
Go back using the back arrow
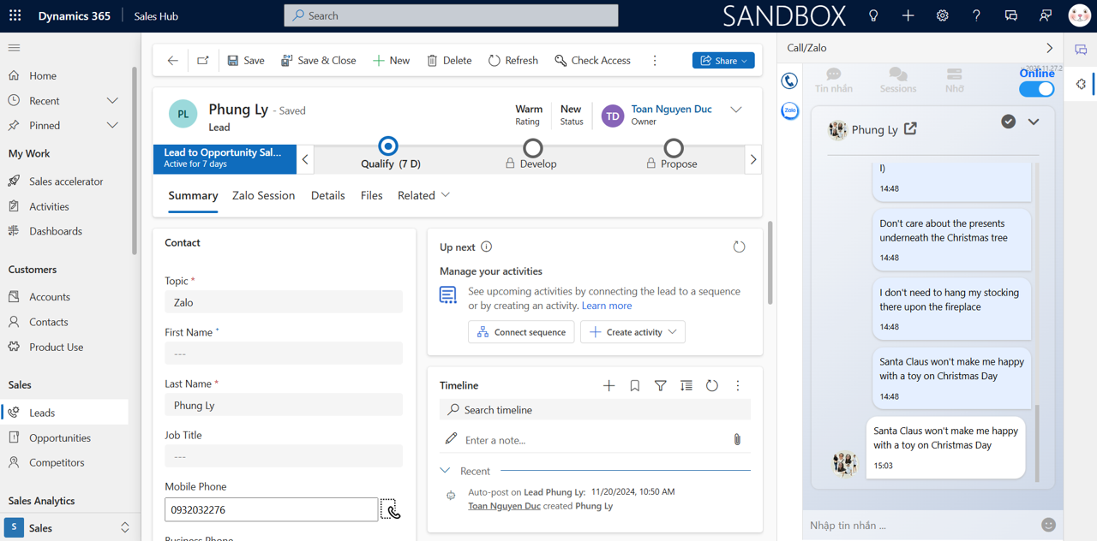[x=173, y=61]
